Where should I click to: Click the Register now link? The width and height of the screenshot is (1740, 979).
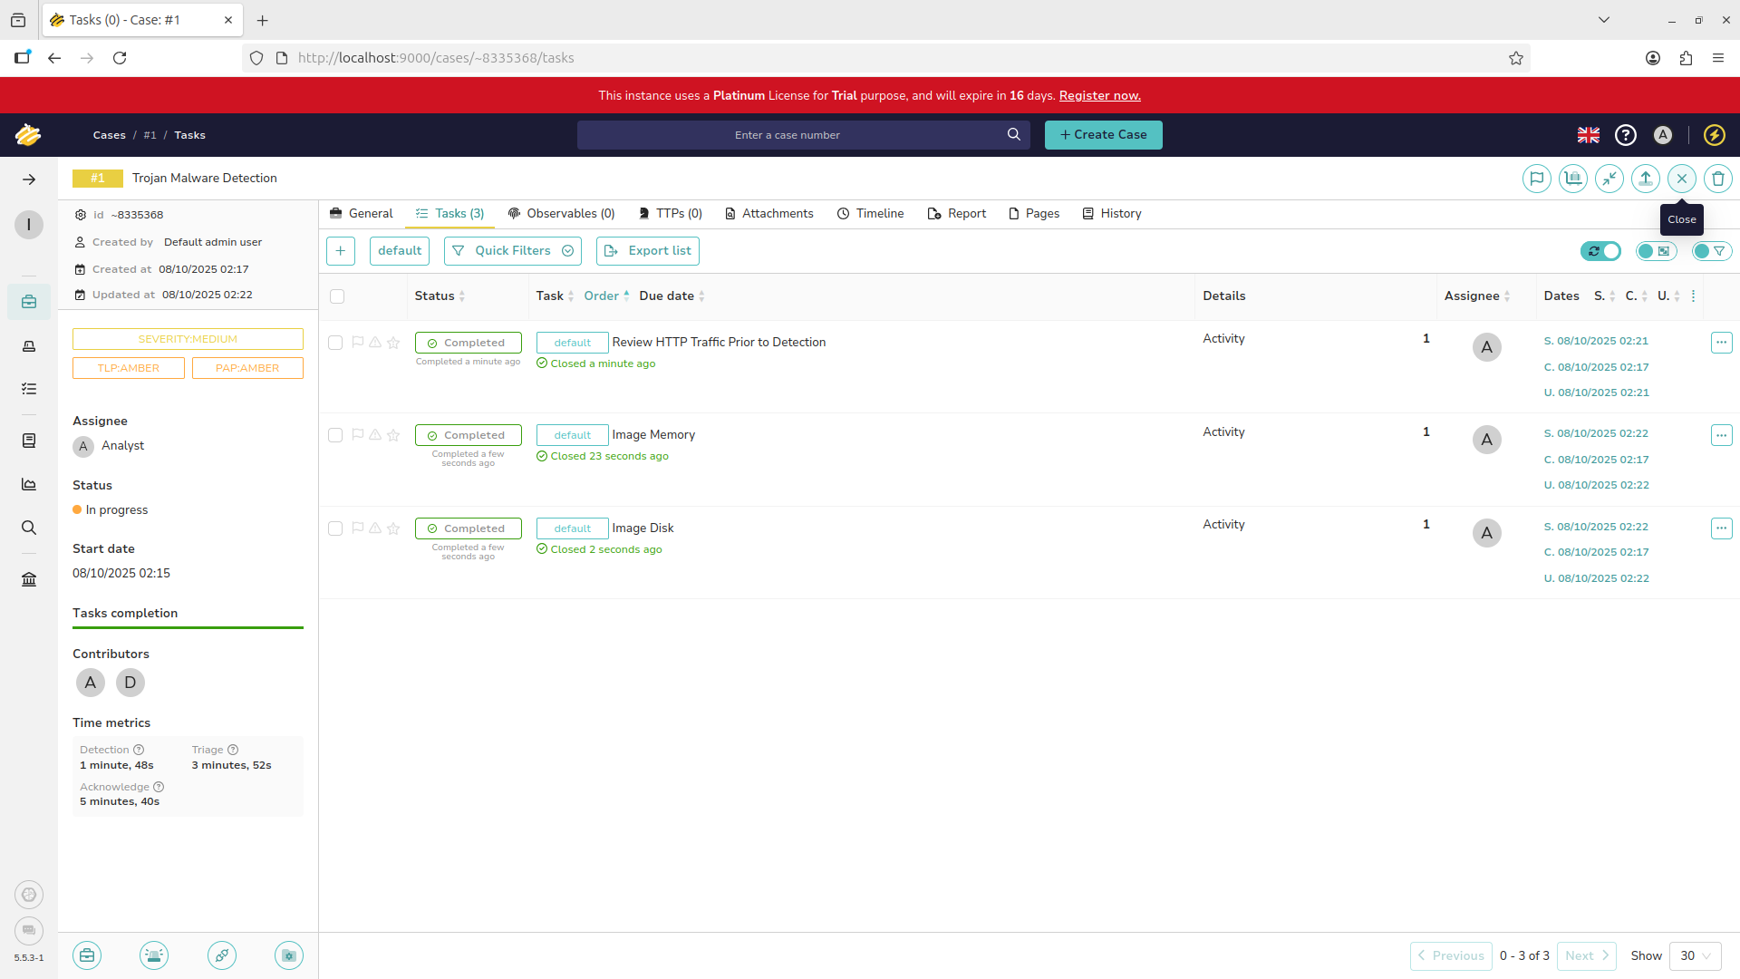coord(1099,95)
